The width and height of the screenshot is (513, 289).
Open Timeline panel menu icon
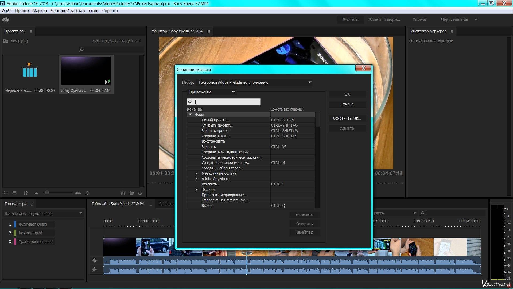(x=151, y=204)
